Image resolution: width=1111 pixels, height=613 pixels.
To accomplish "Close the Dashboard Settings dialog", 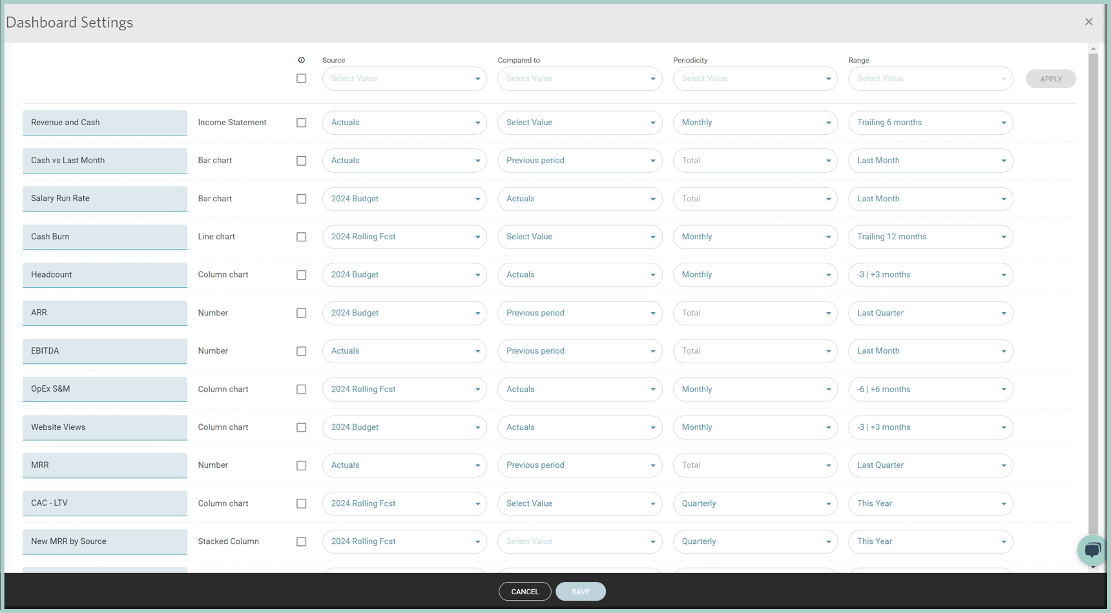I will pos(1088,22).
